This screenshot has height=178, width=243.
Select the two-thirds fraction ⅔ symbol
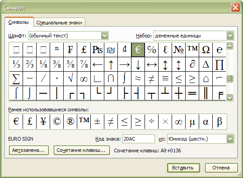click(x=30, y=64)
